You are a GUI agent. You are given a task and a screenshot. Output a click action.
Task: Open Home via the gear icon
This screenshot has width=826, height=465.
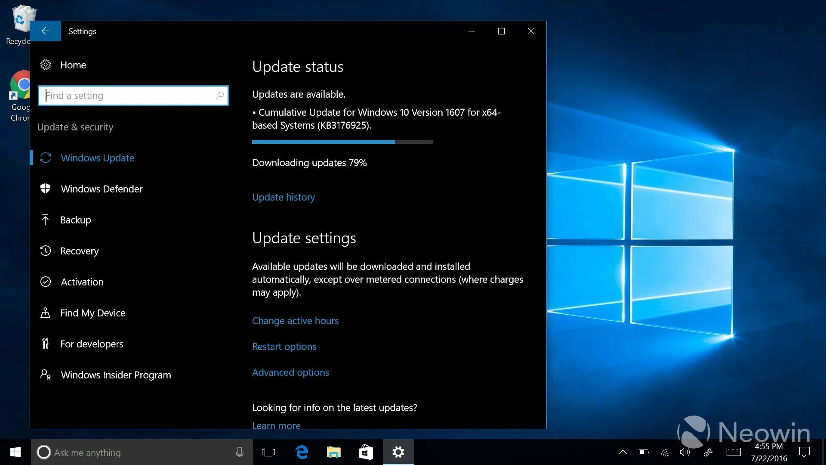46,65
